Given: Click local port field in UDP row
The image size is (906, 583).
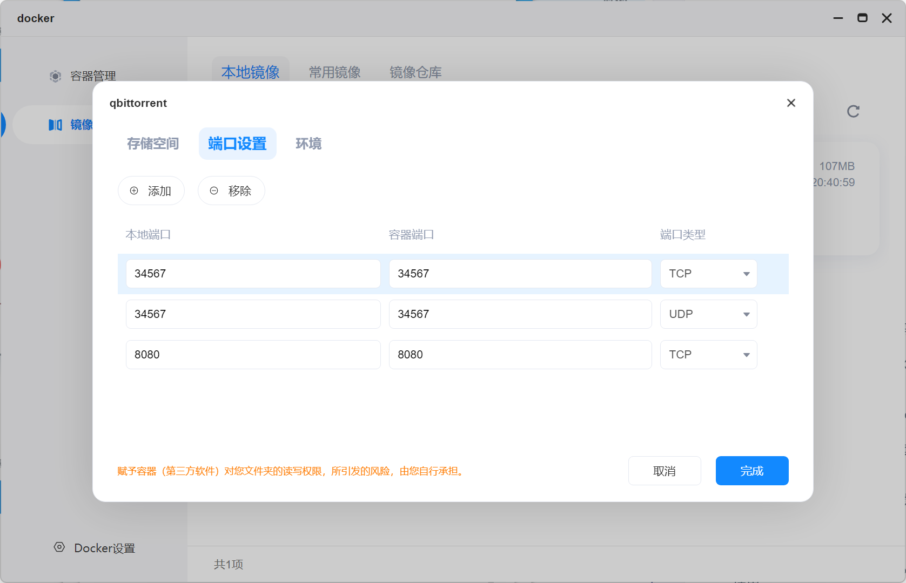Looking at the screenshot, I should [x=253, y=314].
